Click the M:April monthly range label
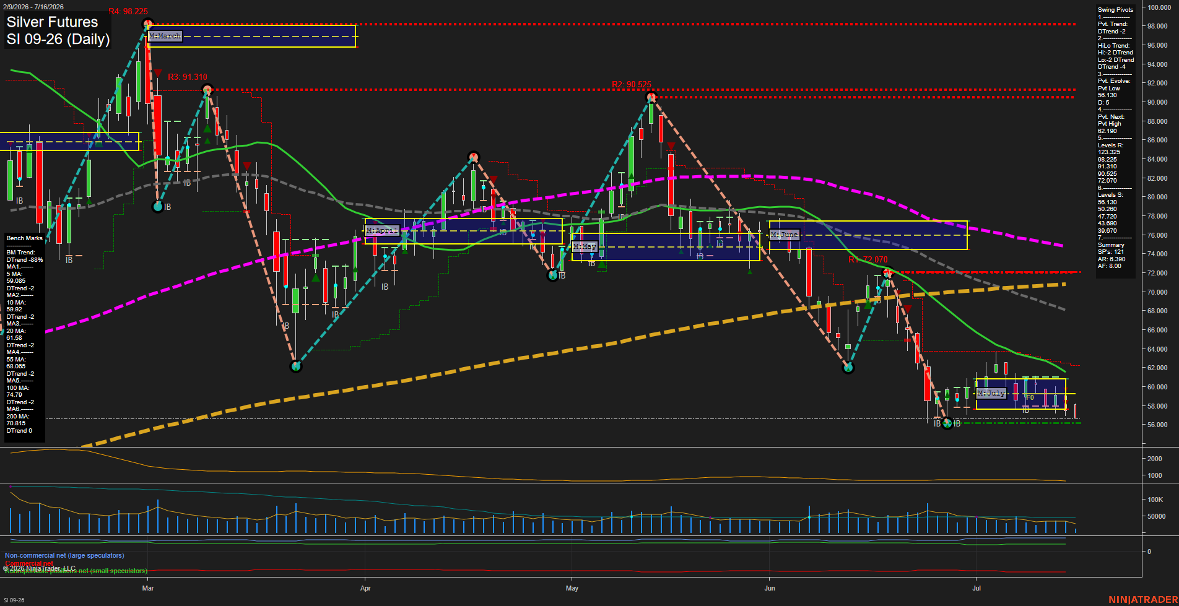 click(382, 230)
